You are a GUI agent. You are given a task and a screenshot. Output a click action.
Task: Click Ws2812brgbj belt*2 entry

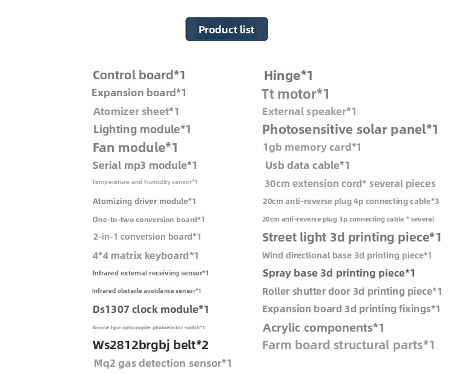pyautogui.click(x=151, y=345)
